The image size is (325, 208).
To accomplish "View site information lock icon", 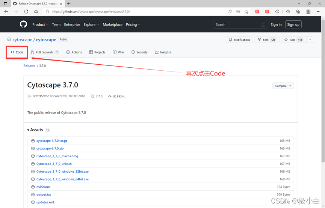I will (x=47, y=12).
